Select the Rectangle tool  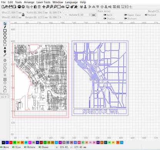pyautogui.click(x=5, y=31)
